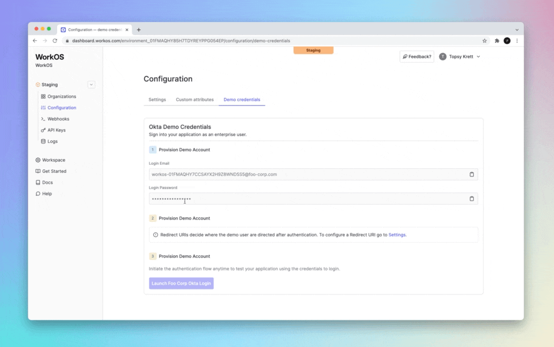
Task: Click the step 1 Provision Demo Account label
Action: (x=184, y=150)
